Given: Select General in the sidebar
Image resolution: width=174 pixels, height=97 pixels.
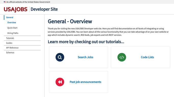Looking at the screenshot, I should (9, 17).
